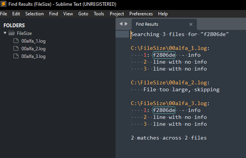The height and width of the screenshot is (158, 246).
Task: Click 'File too large, skipping' message
Action: pos(182,89)
